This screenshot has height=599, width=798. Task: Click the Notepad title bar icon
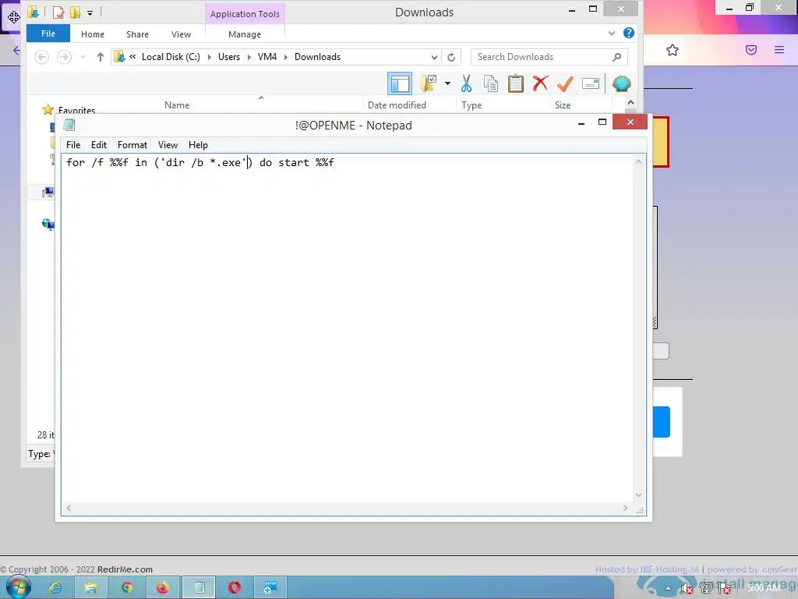(x=69, y=125)
